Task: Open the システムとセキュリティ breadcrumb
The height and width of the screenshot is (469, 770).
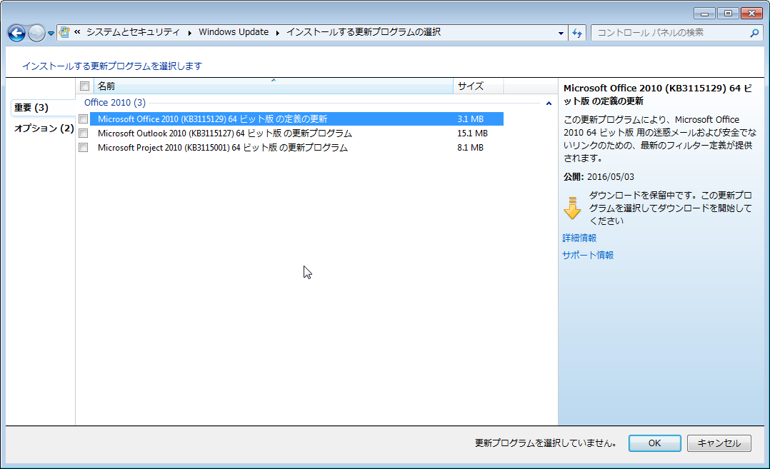Action: click(x=133, y=32)
